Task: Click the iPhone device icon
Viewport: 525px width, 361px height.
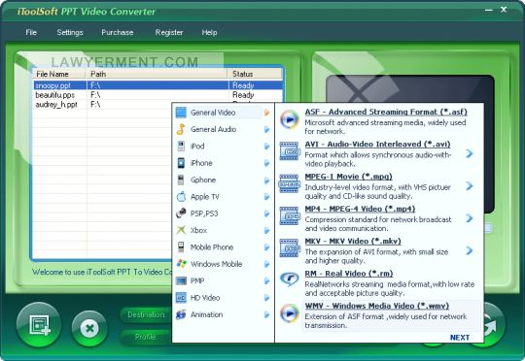Action: coord(181,163)
